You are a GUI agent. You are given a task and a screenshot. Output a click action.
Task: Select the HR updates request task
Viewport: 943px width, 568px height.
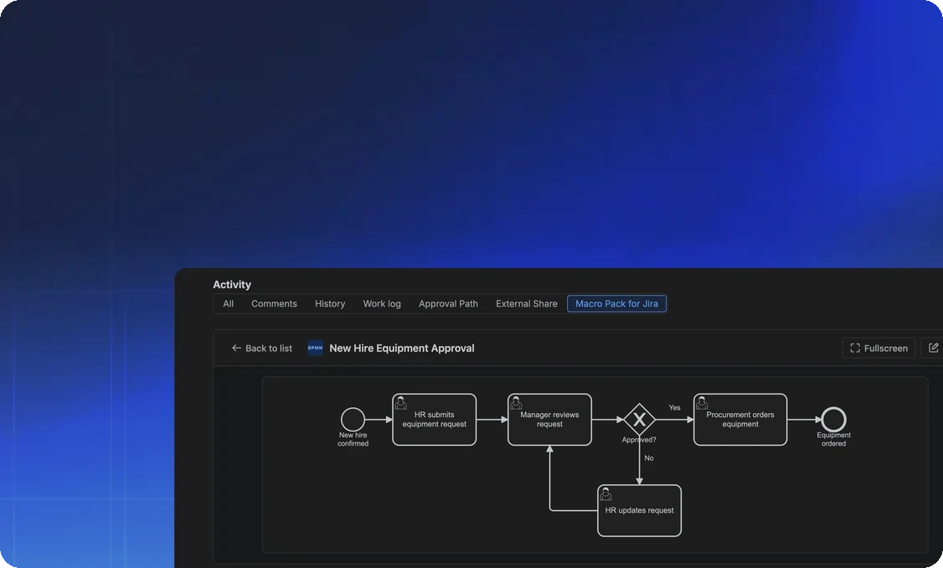[x=639, y=510]
